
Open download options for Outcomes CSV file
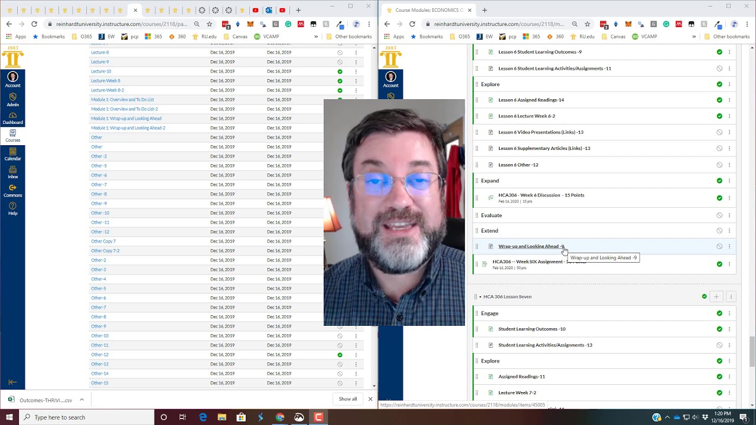coord(82,400)
